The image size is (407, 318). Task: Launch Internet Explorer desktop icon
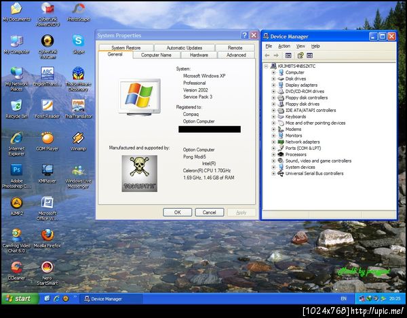[16, 144]
